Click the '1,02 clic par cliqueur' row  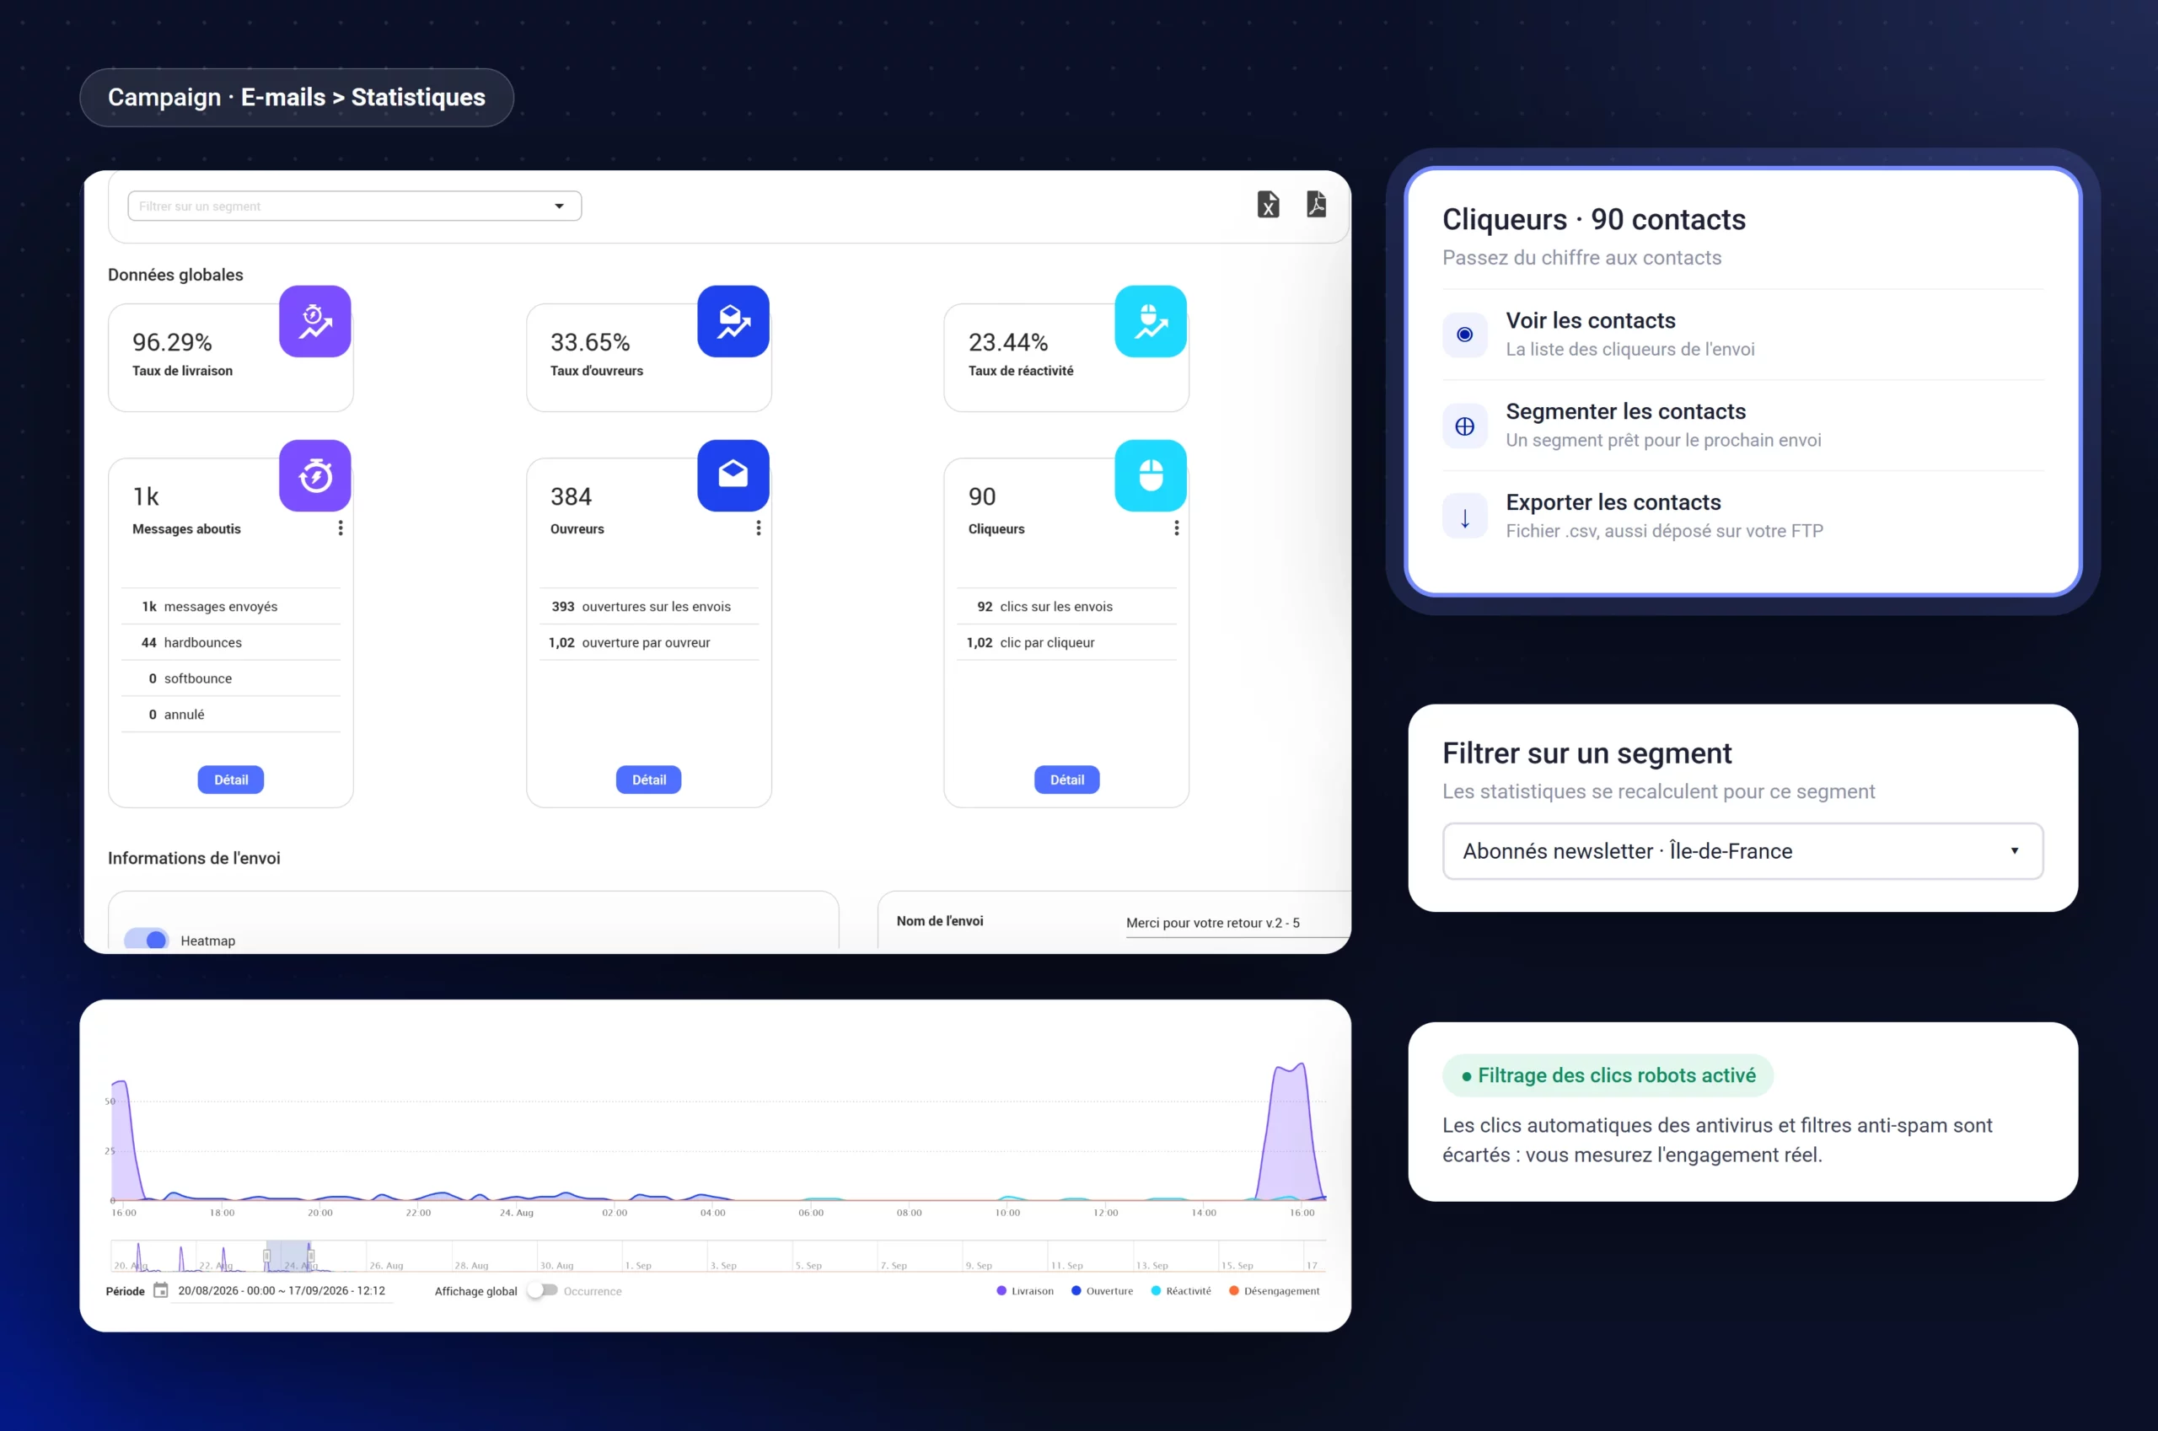pos(1067,642)
